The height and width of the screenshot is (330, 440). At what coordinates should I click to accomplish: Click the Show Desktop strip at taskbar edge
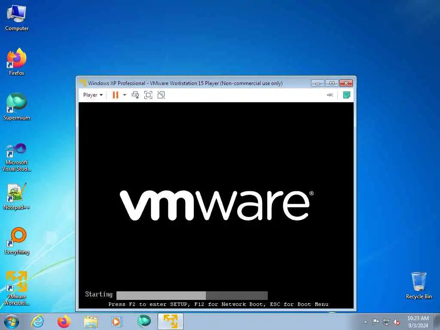click(x=437, y=321)
